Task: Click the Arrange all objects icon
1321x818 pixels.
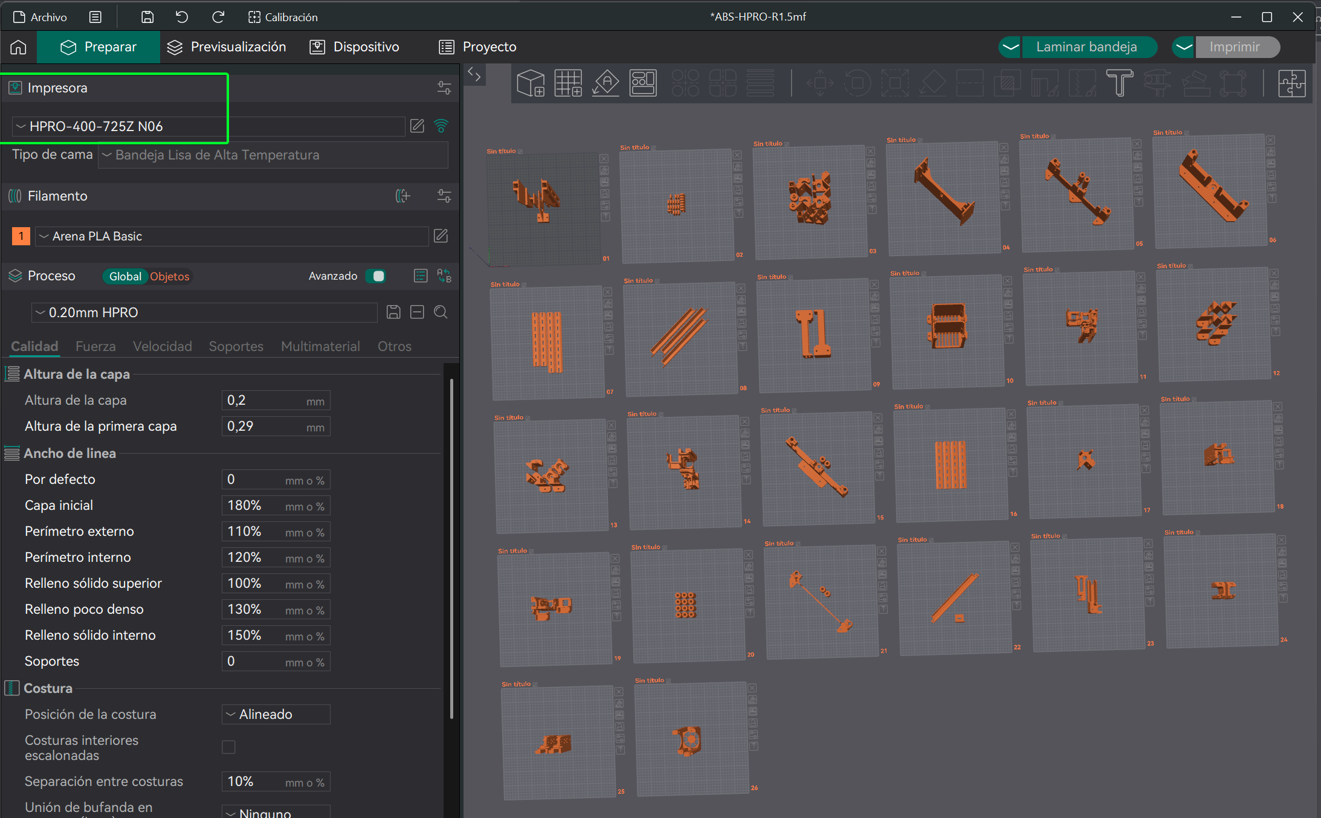Action: [x=643, y=83]
